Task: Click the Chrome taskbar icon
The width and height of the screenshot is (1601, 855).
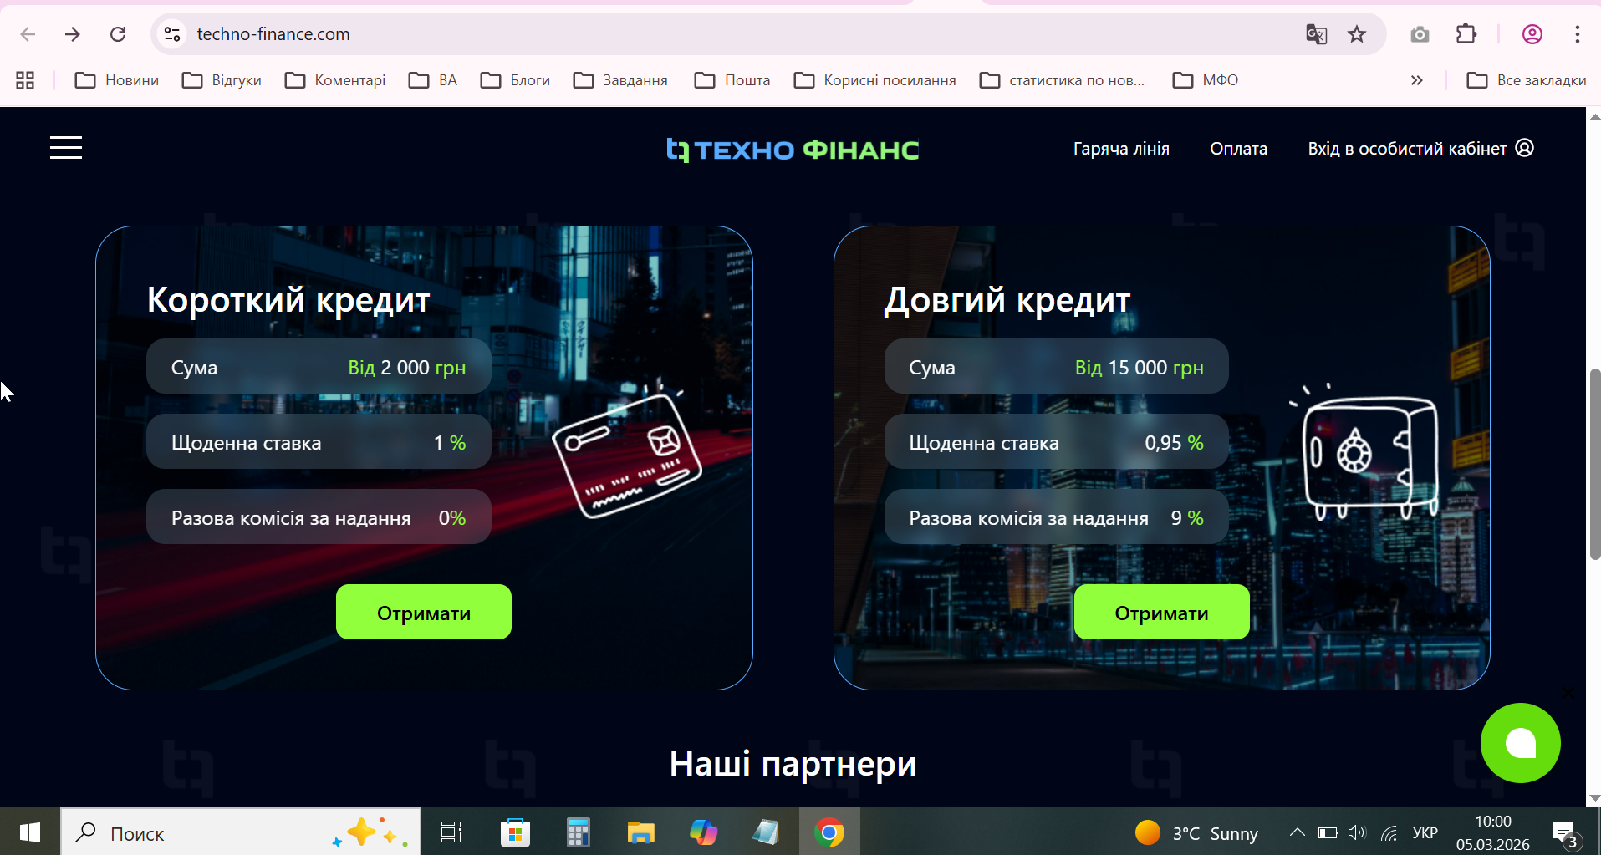Action: [829, 832]
